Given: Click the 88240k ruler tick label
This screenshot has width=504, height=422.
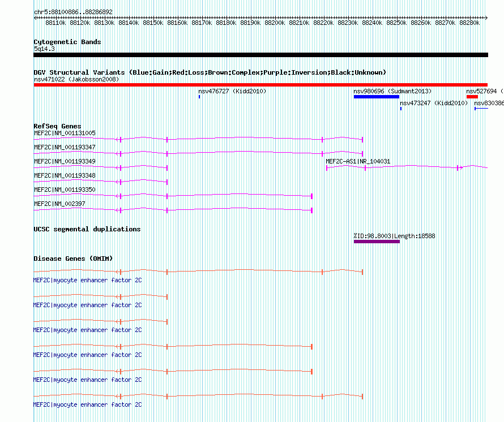Looking at the screenshot, I should coord(372,23).
